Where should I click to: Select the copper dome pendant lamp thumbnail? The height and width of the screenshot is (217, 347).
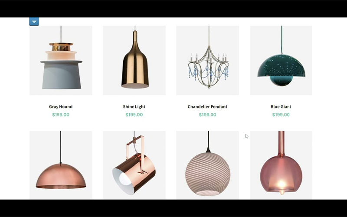(61, 165)
